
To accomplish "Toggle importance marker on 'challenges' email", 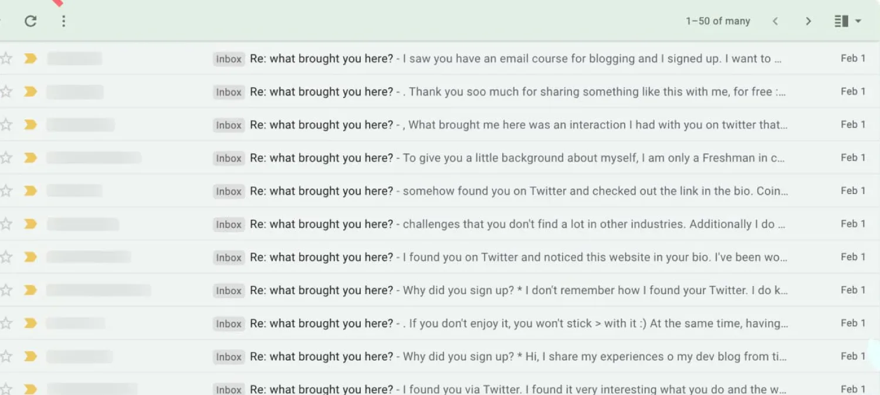I will pos(31,224).
